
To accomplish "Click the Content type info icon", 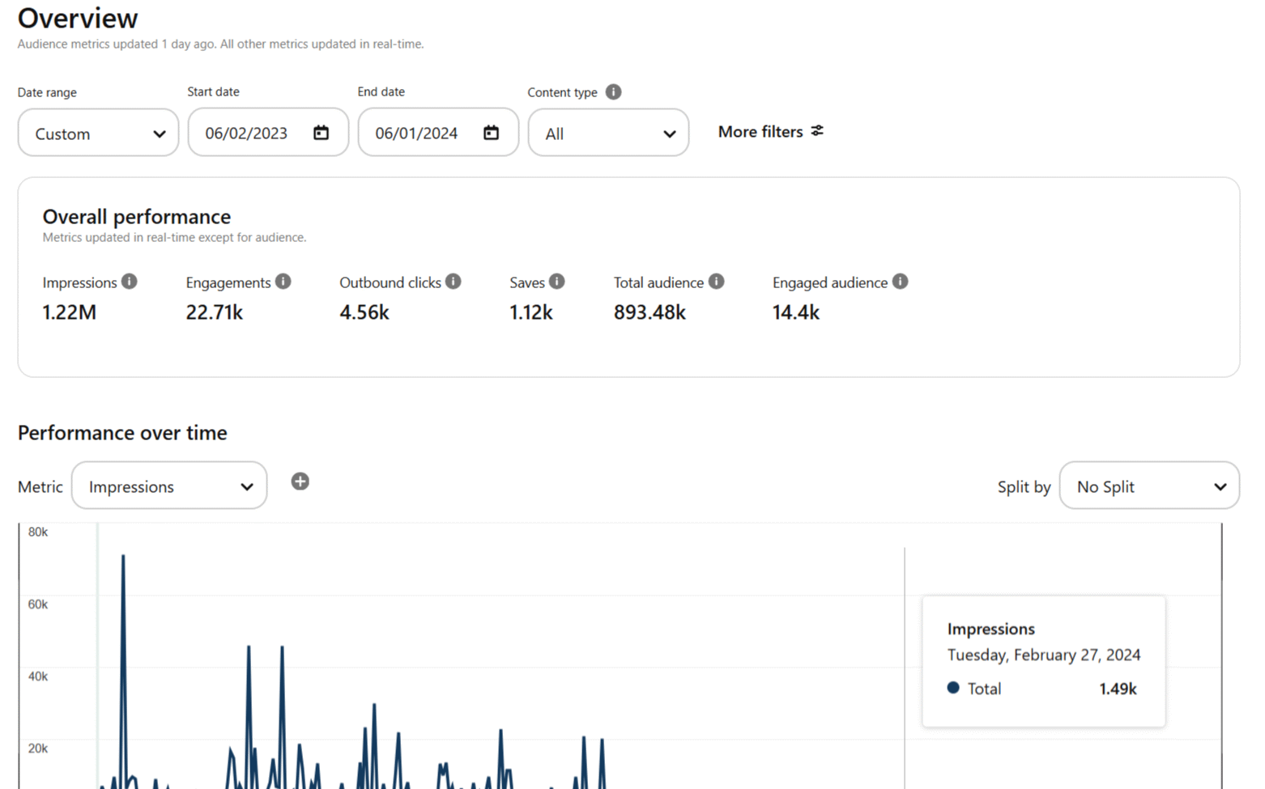I will [613, 92].
